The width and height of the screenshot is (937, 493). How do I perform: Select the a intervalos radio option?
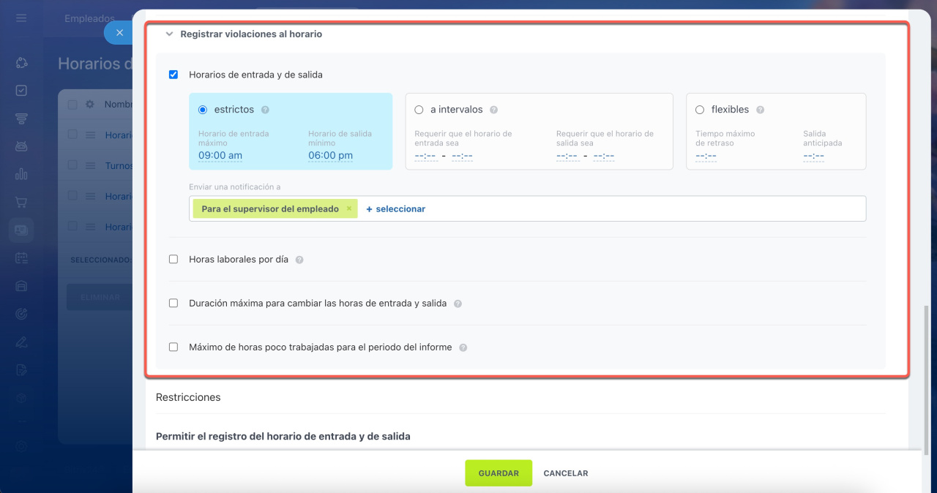click(419, 110)
